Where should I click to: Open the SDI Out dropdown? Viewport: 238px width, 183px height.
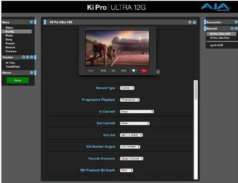pos(131,135)
